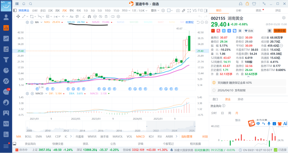Screen dimensions: 288x153
Task: Open the game controller sidebar icon
Action: click(6, 113)
